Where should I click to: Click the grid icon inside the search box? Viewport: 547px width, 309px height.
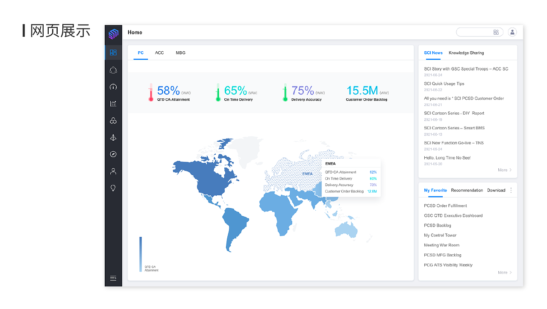point(496,32)
